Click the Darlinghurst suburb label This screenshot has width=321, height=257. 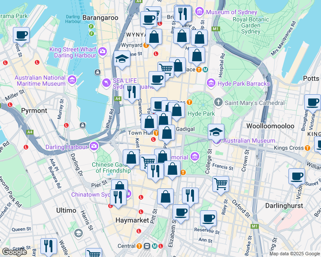point(284,206)
